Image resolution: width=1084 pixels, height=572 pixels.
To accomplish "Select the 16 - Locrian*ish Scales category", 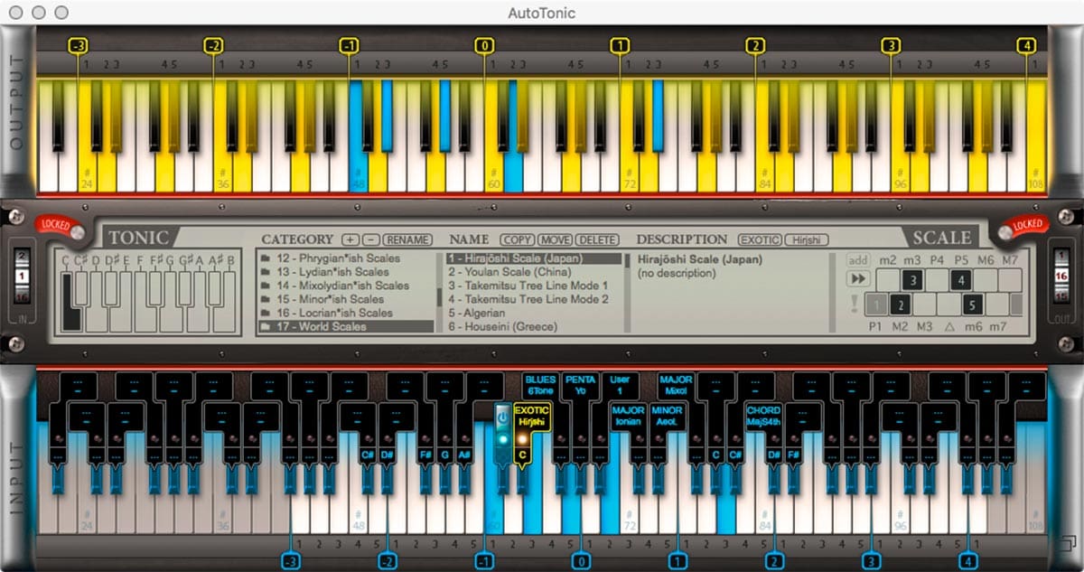I will 347,313.
